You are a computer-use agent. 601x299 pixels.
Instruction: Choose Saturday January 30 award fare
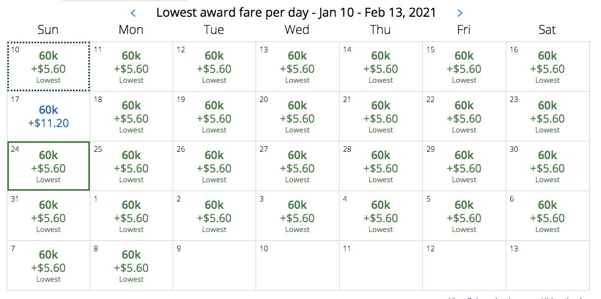[x=547, y=166]
